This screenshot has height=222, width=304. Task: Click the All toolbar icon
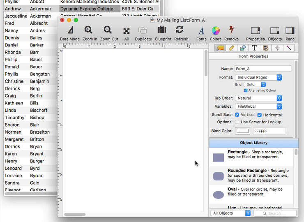click(x=127, y=31)
